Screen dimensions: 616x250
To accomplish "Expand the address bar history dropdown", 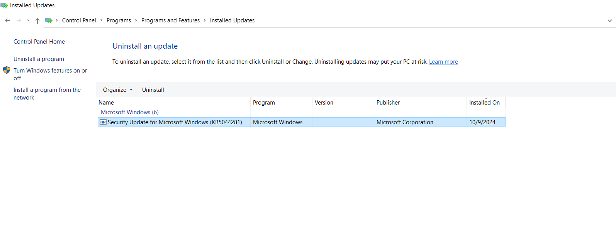I will [609, 21].
